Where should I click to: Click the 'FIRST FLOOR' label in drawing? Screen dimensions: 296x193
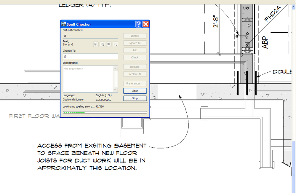pyautogui.click(x=29, y=116)
